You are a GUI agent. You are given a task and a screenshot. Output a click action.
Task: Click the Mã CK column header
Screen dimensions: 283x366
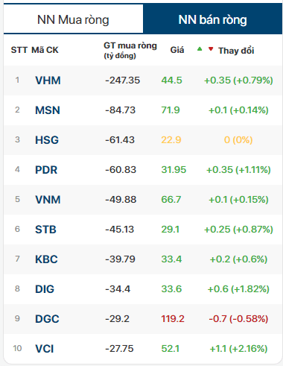pos(45,50)
